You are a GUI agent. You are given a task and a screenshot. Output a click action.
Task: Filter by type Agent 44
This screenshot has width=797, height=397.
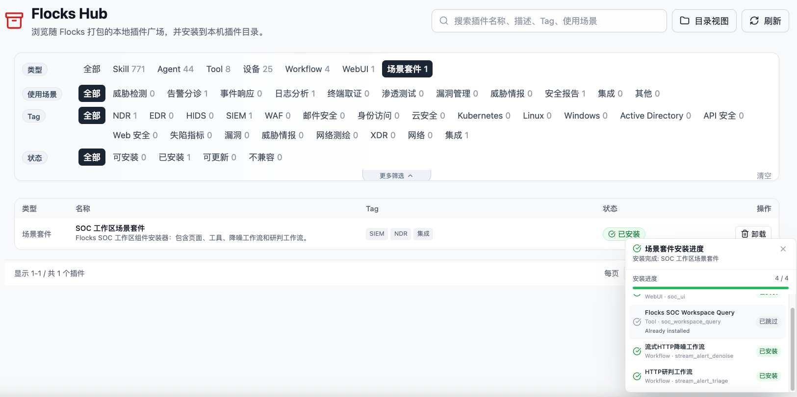click(176, 69)
